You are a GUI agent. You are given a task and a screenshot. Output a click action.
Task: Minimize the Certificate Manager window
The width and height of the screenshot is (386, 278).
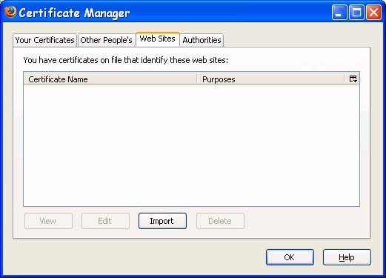coord(339,13)
